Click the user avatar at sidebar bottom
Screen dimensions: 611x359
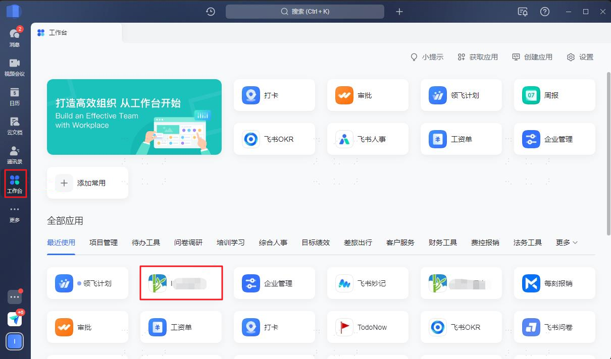(15, 341)
